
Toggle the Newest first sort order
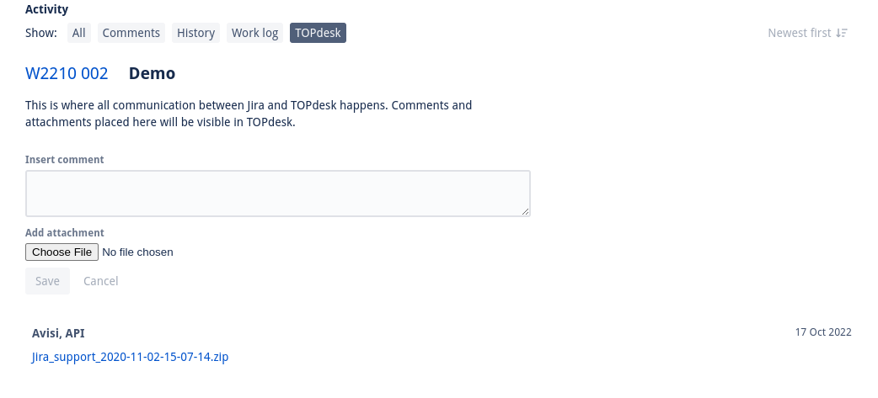(x=799, y=33)
